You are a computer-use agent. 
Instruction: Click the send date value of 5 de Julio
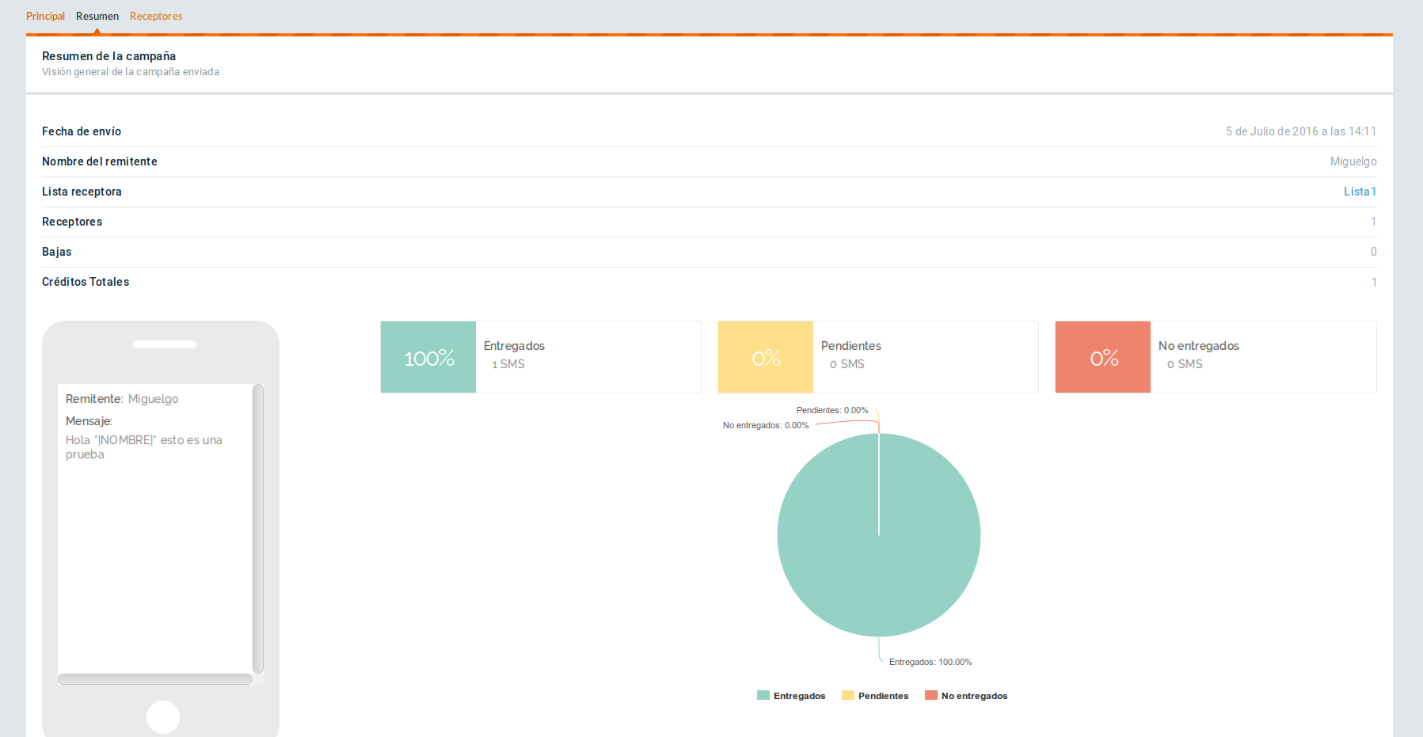[1300, 131]
